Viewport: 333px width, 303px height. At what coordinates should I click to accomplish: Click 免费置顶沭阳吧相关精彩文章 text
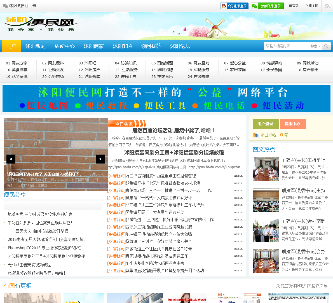302,286
